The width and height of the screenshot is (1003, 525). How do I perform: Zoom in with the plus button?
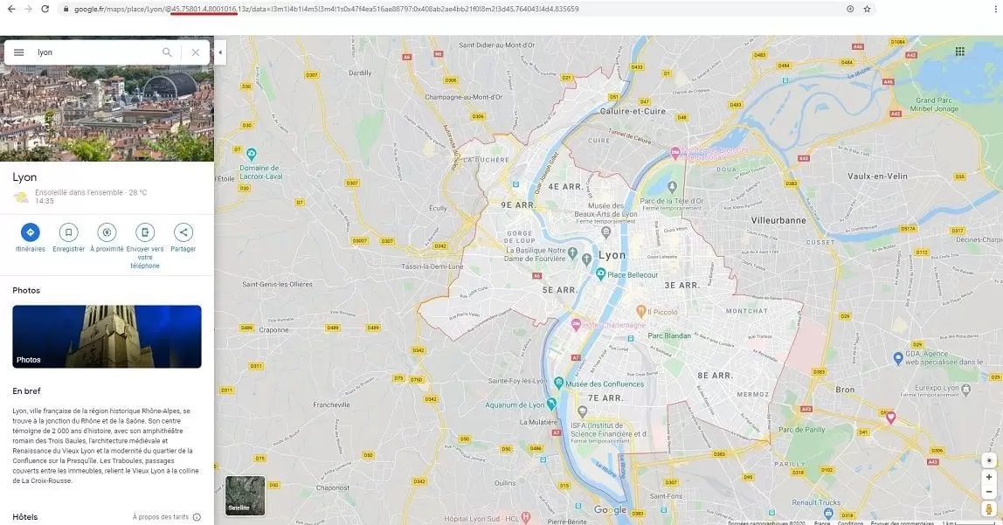coord(989,477)
